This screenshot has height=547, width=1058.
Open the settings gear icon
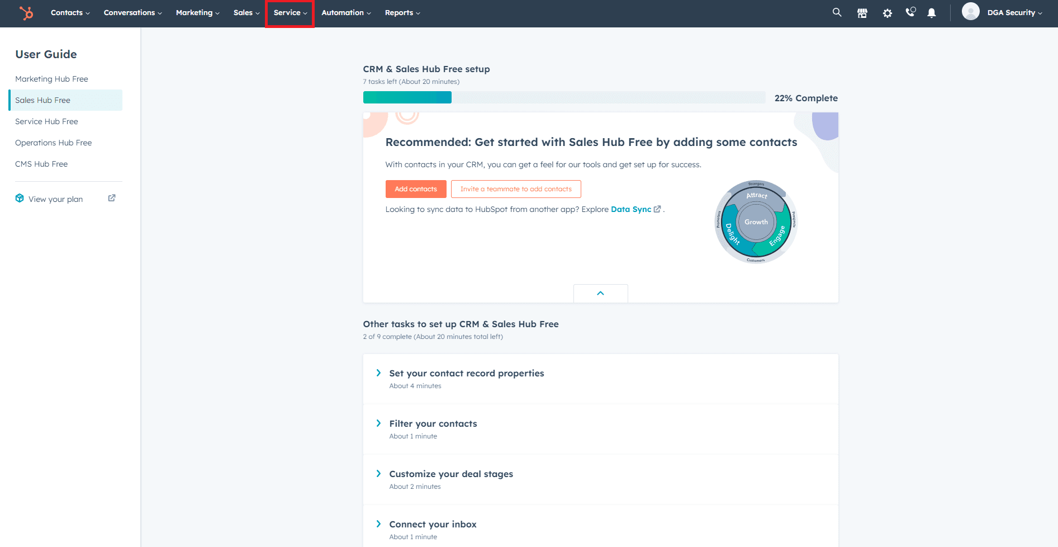click(x=888, y=13)
